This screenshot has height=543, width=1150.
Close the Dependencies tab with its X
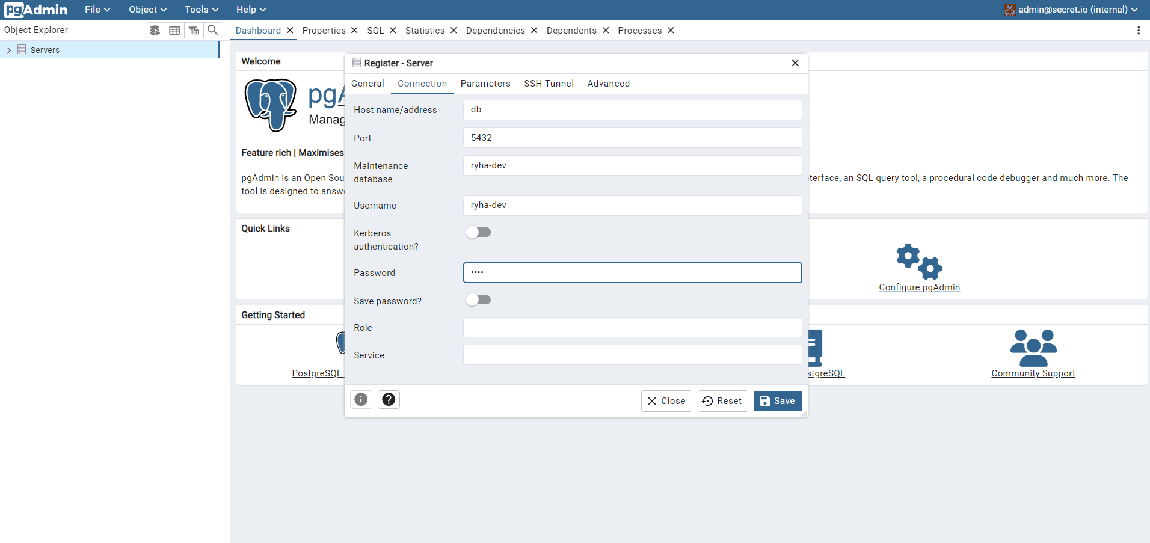pyautogui.click(x=534, y=31)
